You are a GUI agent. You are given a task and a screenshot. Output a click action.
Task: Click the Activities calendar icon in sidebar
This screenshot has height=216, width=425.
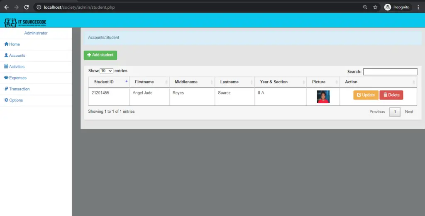6,67
